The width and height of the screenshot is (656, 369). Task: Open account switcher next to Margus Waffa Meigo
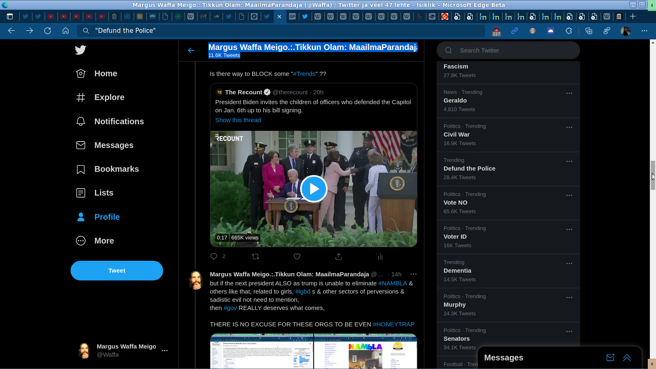(164, 351)
